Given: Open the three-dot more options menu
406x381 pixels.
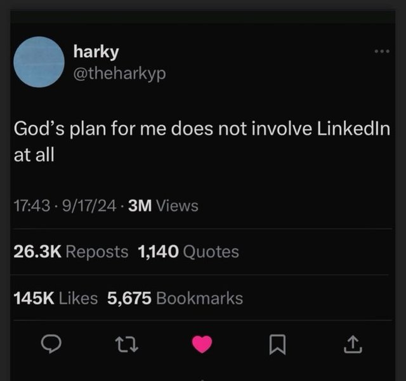Looking at the screenshot, I should pyautogui.click(x=381, y=51).
